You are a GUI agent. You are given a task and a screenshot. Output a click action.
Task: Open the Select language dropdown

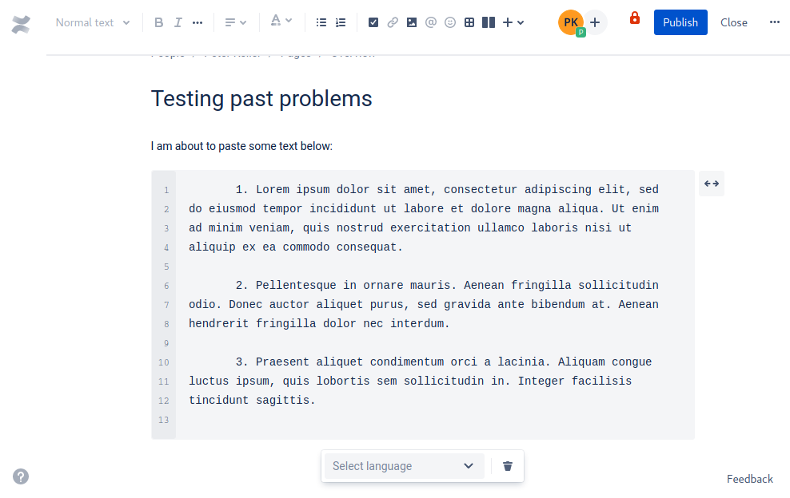coord(403,465)
